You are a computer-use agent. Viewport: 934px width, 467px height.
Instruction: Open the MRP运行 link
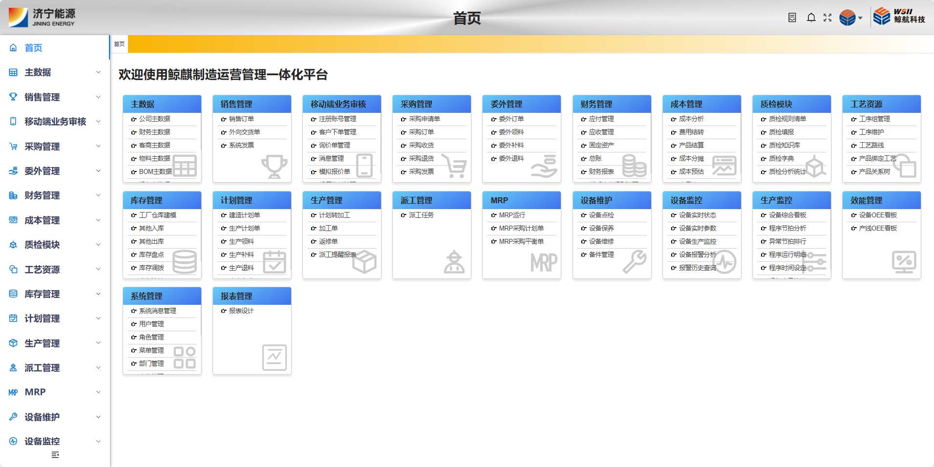pyautogui.click(x=512, y=215)
